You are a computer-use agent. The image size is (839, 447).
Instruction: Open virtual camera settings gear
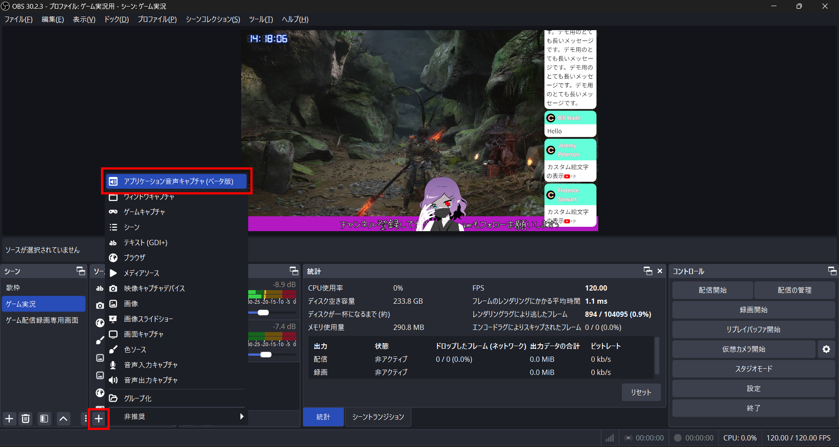click(x=826, y=349)
